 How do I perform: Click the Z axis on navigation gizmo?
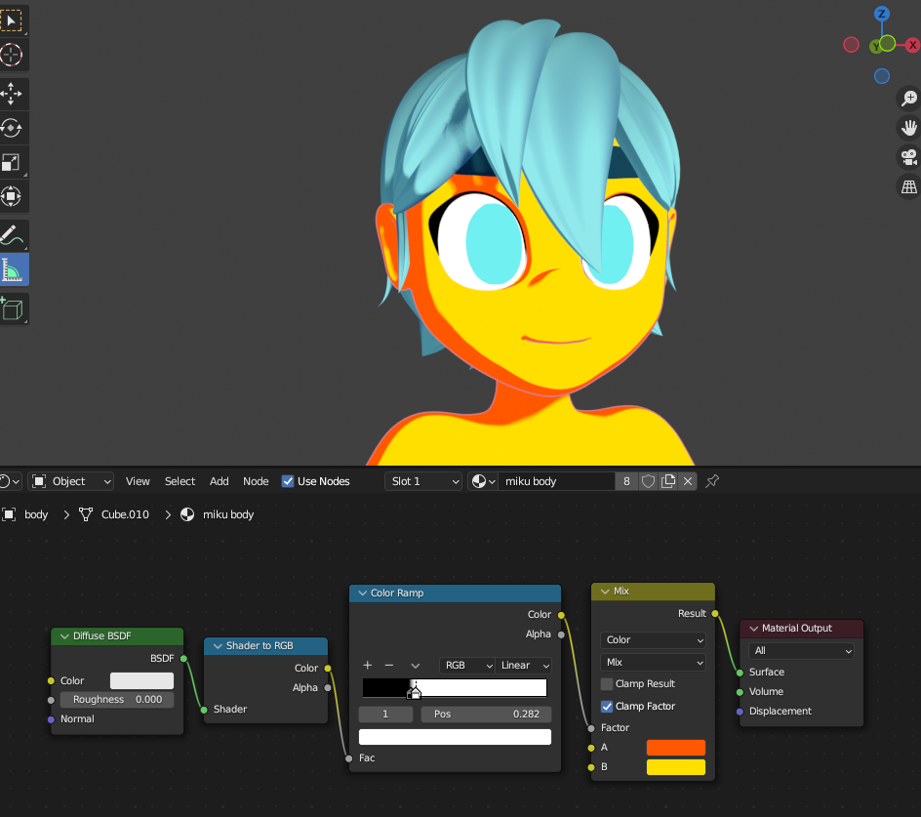[881, 14]
